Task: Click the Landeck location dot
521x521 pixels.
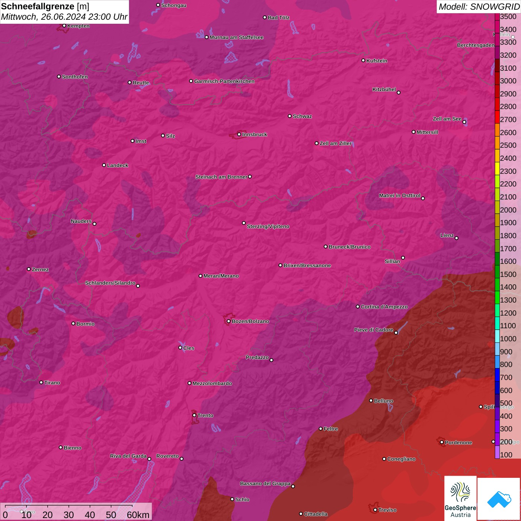Action: [x=104, y=165]
